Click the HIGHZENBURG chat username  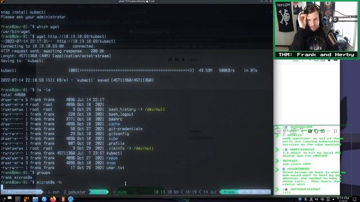[x=298, y=169]
